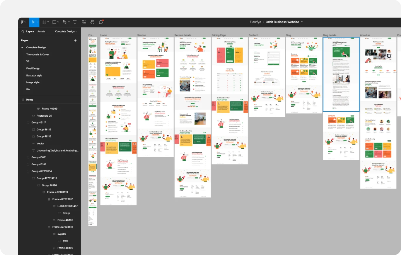
Task: Click the Blog details frame label
Action: click(330, 35)
